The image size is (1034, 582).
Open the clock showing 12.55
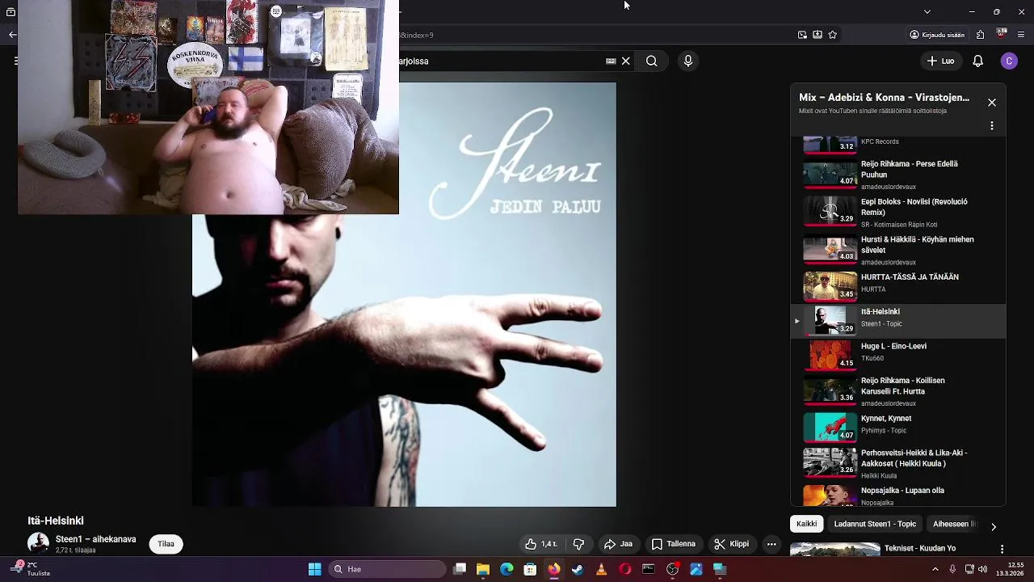(1011, 569)
